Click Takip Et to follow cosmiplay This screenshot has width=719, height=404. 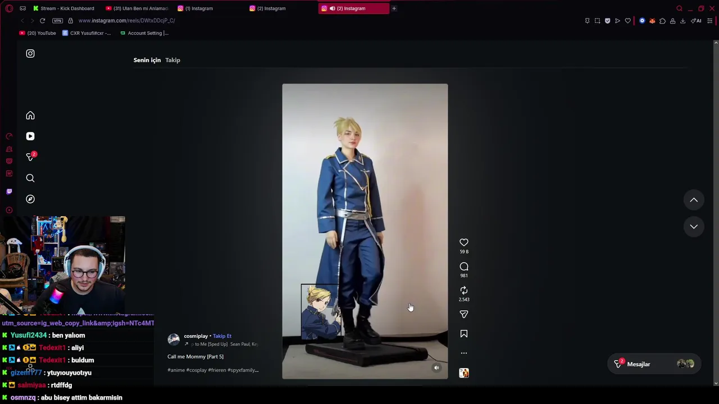coord(222,336)
